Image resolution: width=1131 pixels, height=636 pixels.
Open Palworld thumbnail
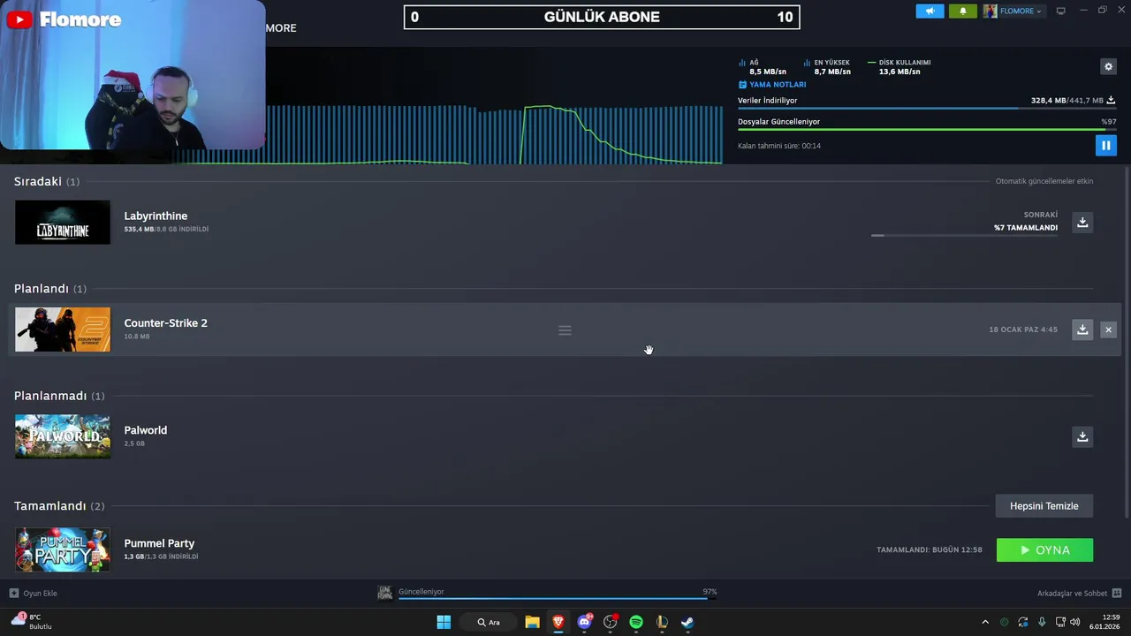click(x=63, y=436)
